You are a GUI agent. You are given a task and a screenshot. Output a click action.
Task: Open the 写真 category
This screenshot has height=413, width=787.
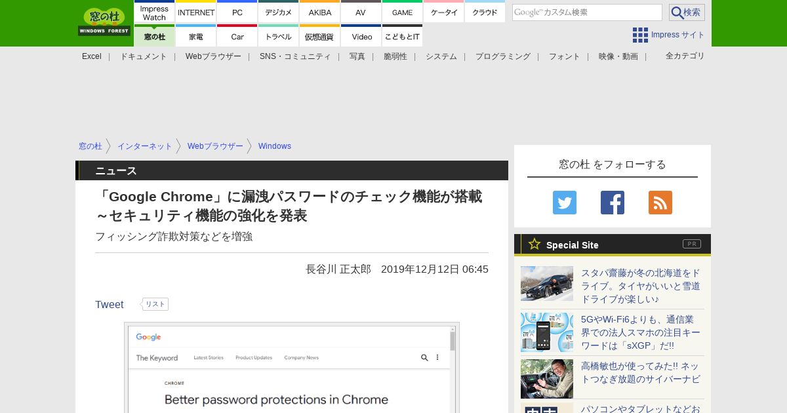tap(357, 56)
